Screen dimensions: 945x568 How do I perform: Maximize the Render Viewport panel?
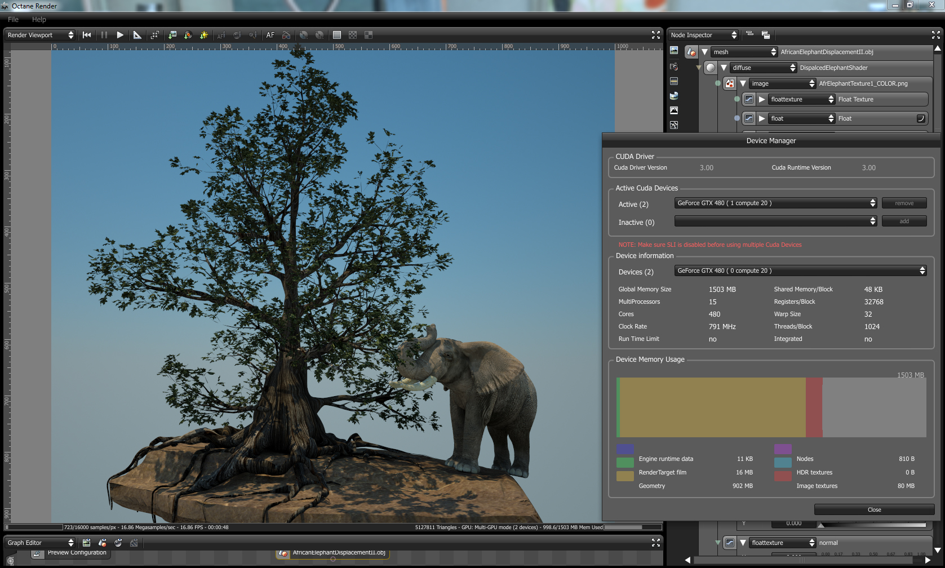656,35
